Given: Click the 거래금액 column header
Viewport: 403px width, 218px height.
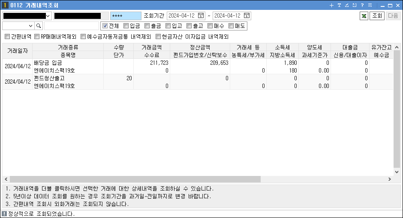Looking at the screenshot, I should (x=152, y=47).
